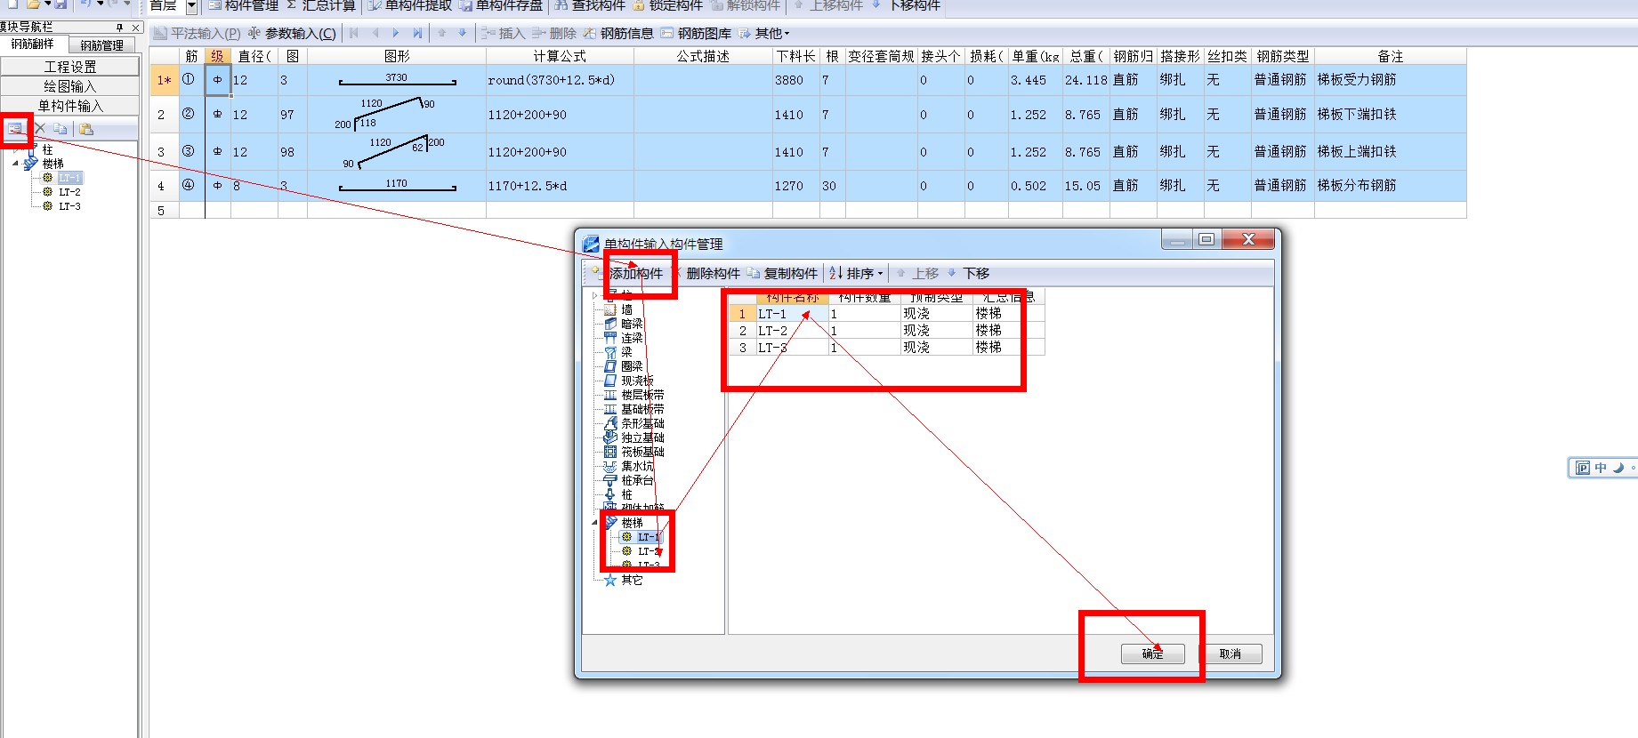This screenshot has width=1638, height=738.
Task: Go to next record arrow
Action: coord(396,34)
